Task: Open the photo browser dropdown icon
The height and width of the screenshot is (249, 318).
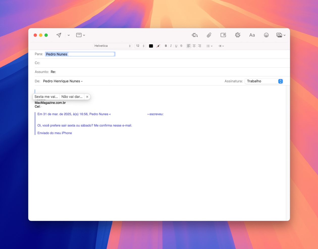Action: [281, 35]
